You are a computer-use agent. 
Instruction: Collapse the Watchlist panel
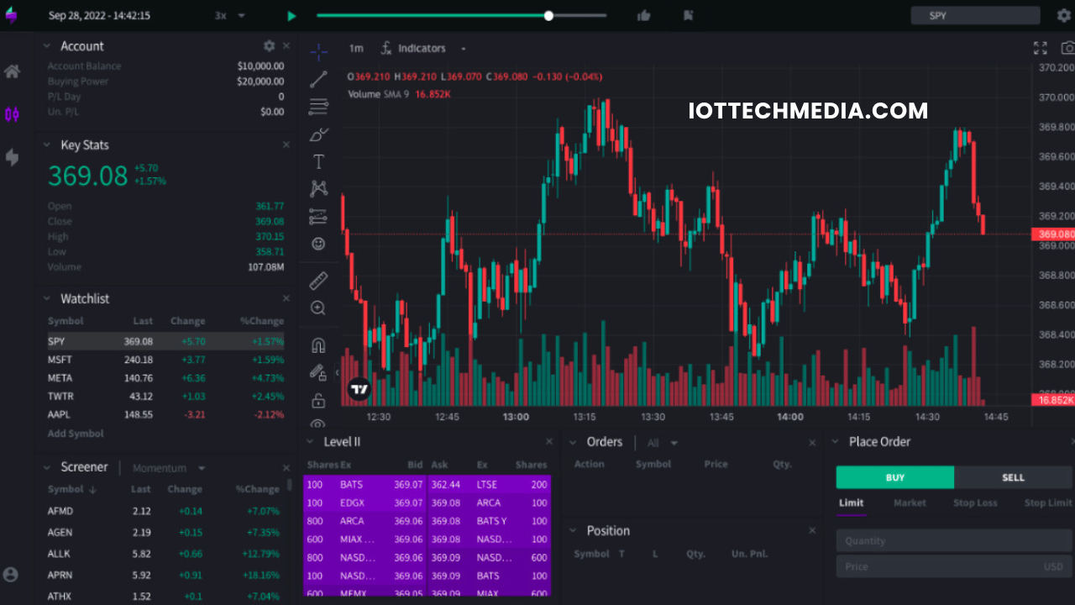[x=48, y=299]
